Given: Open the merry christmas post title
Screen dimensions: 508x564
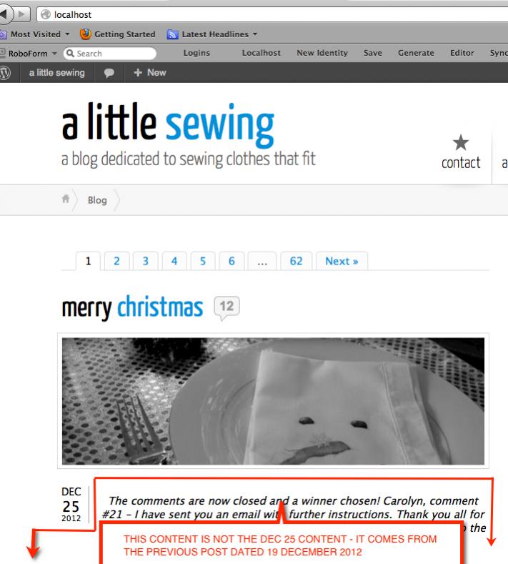Looking at the screenshot, I should (x=132, y=307).
